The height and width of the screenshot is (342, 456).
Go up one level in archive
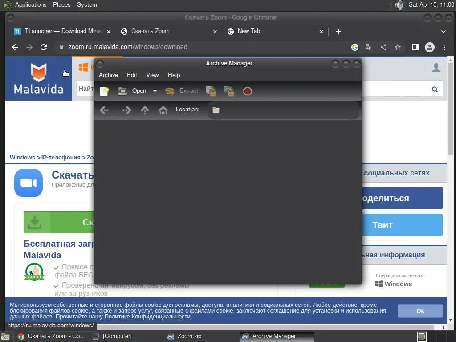coord(145,110)
